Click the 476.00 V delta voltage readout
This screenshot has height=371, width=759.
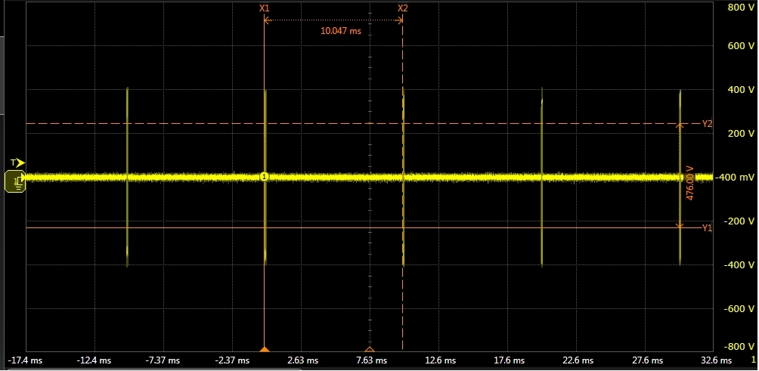point(689,182)
